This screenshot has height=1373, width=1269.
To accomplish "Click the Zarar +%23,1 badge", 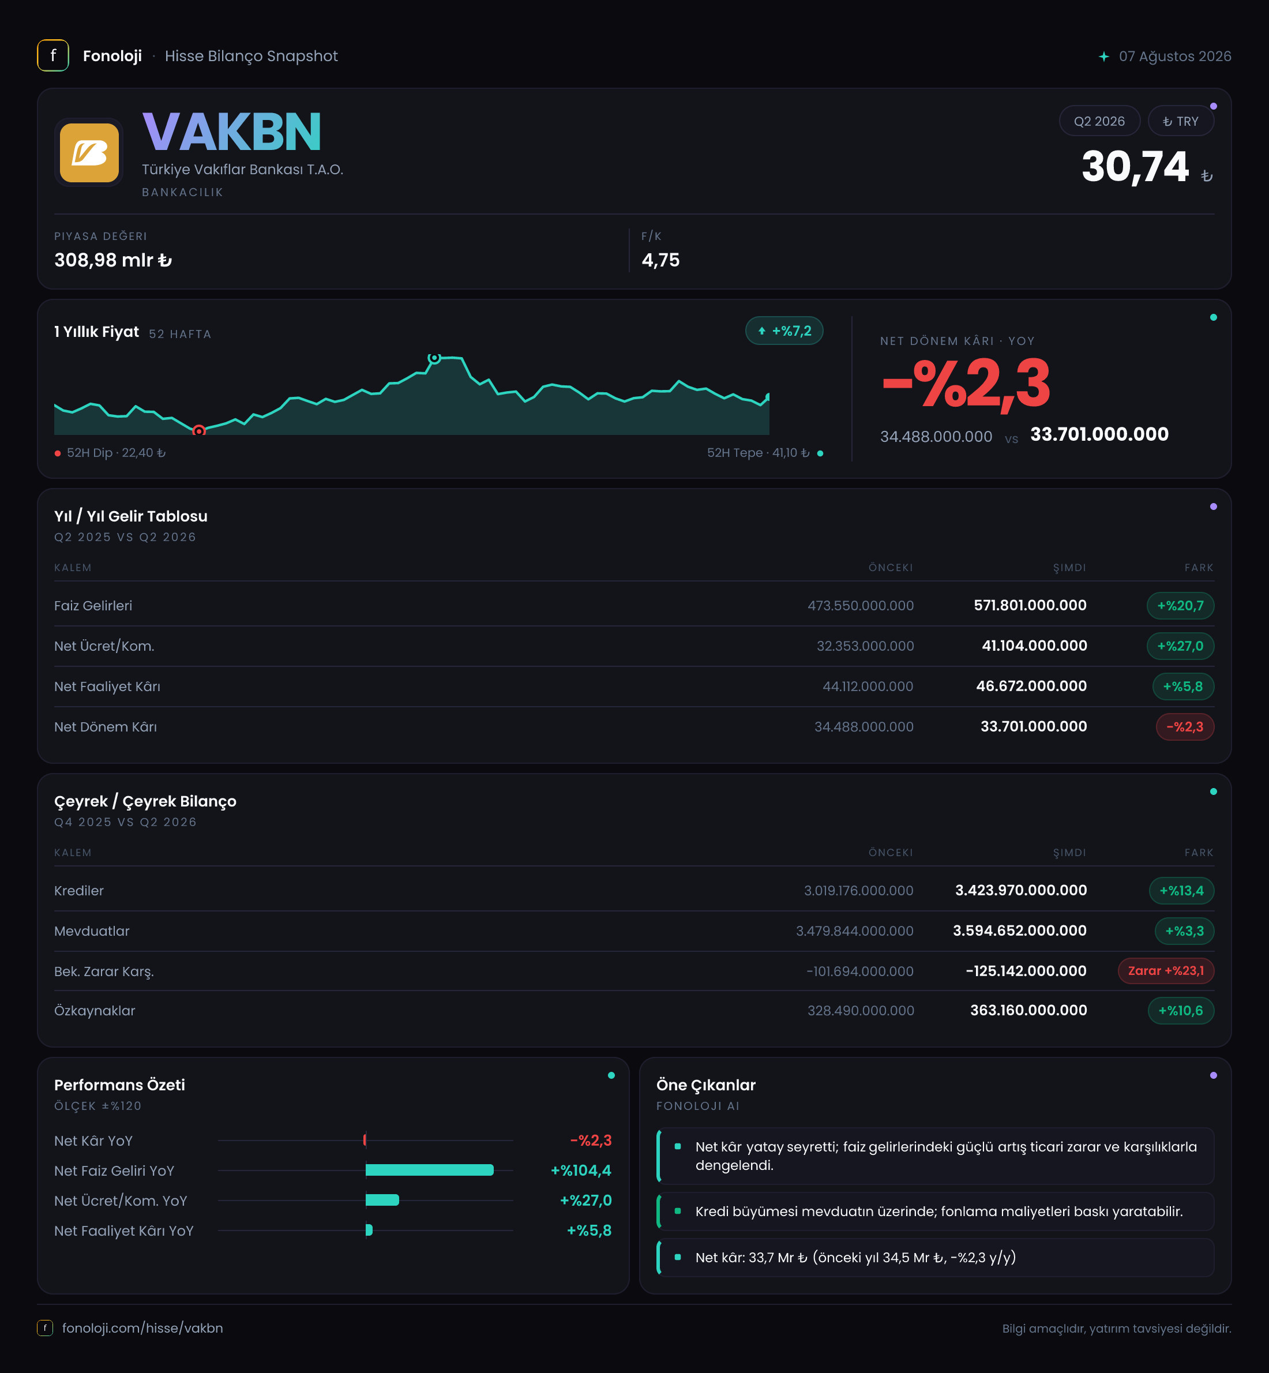I will [1165, 971].
